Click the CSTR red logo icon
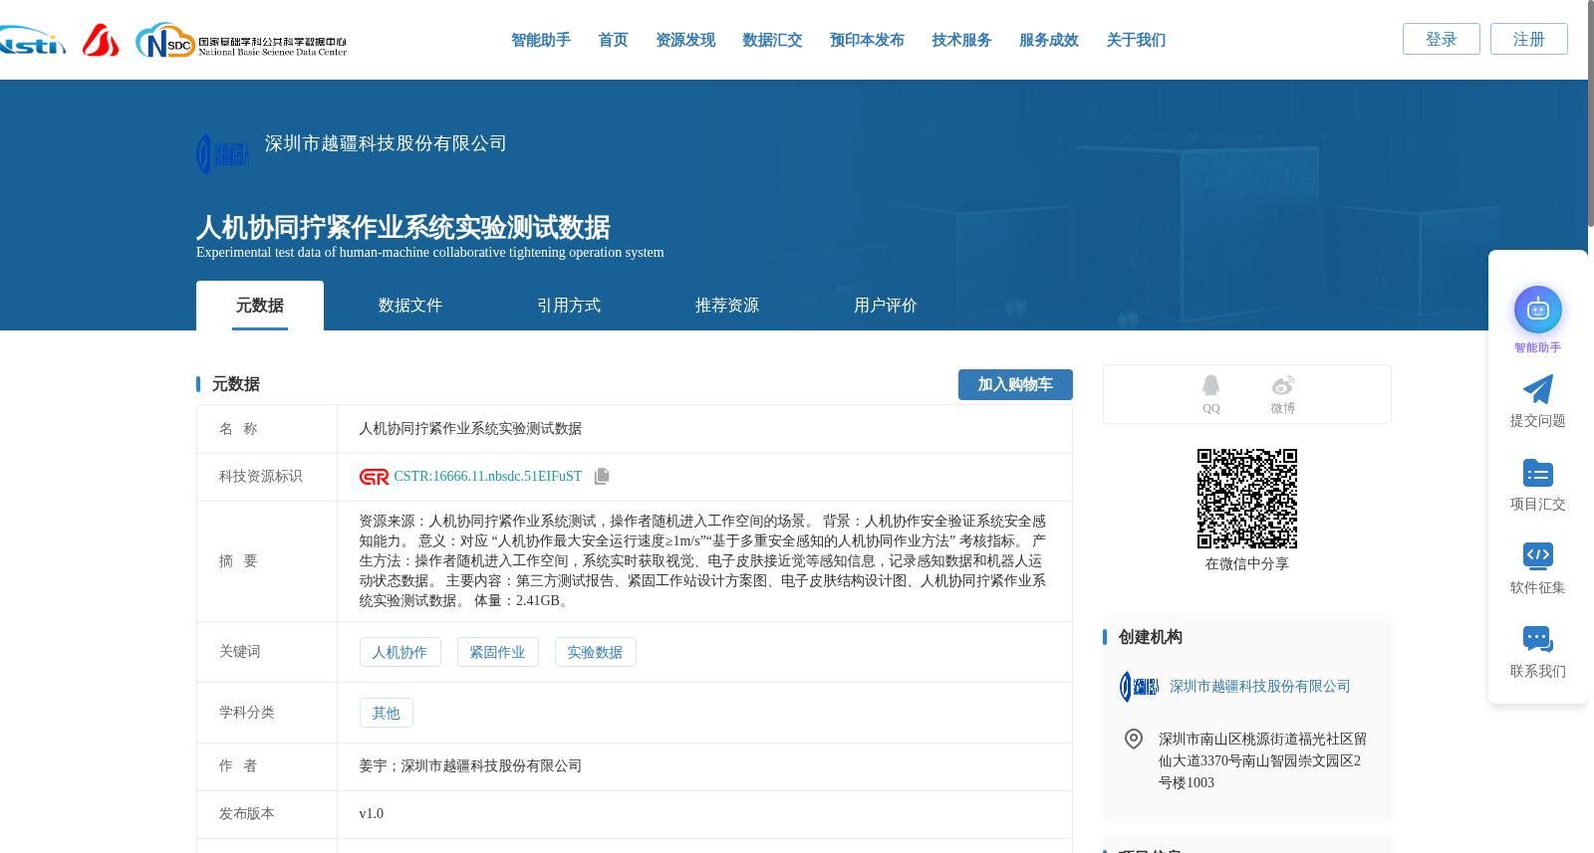The height and width of the screenshot is (853, 1594). [374, 477]
